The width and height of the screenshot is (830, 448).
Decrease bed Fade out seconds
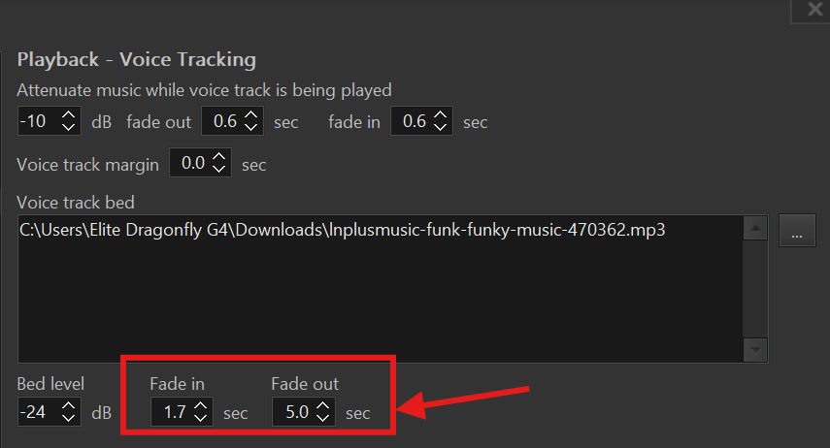323,419
